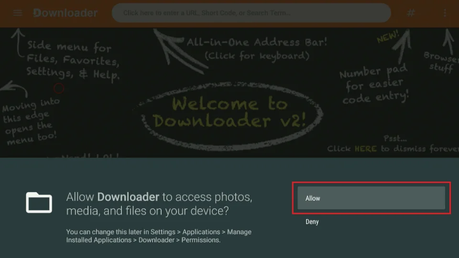Click the 'Side menu for Files, Favorites' hint
Screen dimensions: 459x258
click(72, 60)
